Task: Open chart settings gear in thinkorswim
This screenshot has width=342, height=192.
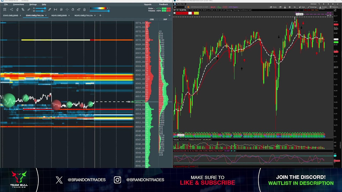Action: click(x=290, y=7)
